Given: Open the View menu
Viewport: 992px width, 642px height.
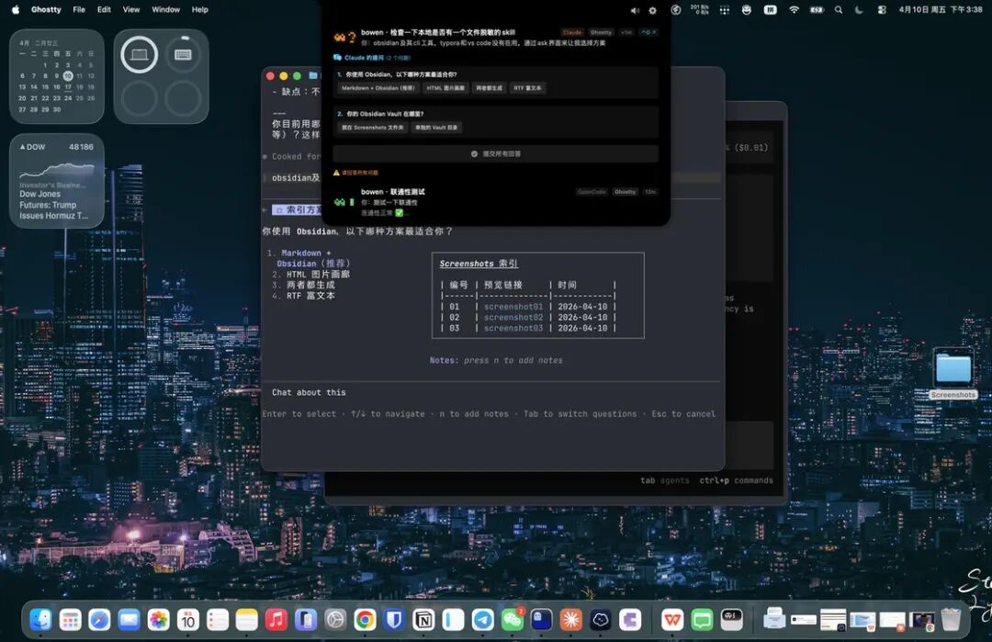Looking at the screenshot, I should [131, 9].
